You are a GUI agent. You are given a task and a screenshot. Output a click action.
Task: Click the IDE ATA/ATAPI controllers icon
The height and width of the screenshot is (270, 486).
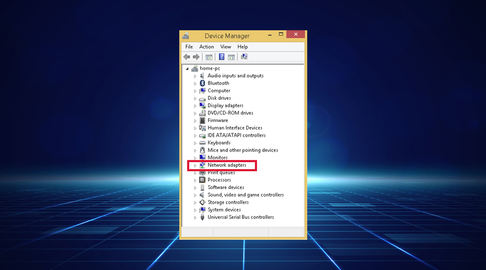click(x=202, y=136)
